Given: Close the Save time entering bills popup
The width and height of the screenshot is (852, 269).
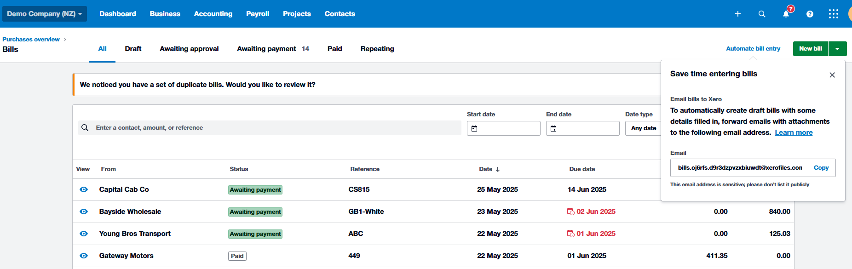Looking at the screenshot, I should pyautogui.click(x=832, y=75).
